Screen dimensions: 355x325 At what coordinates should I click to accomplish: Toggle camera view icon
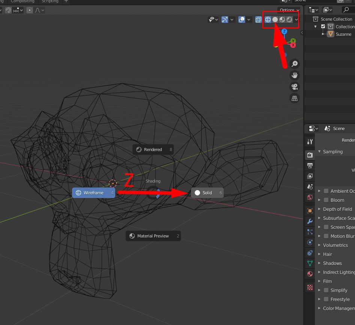pyautogui.click(x=295, y=87)
